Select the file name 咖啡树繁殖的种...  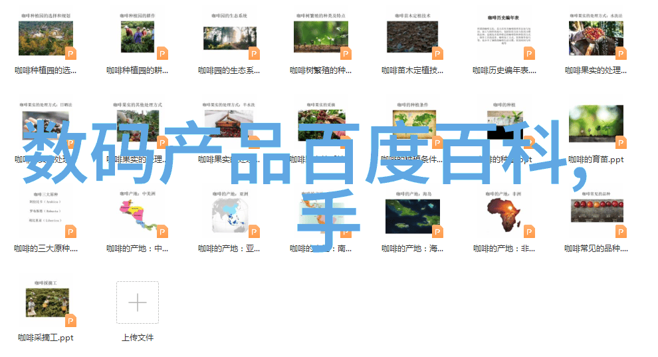320,70
